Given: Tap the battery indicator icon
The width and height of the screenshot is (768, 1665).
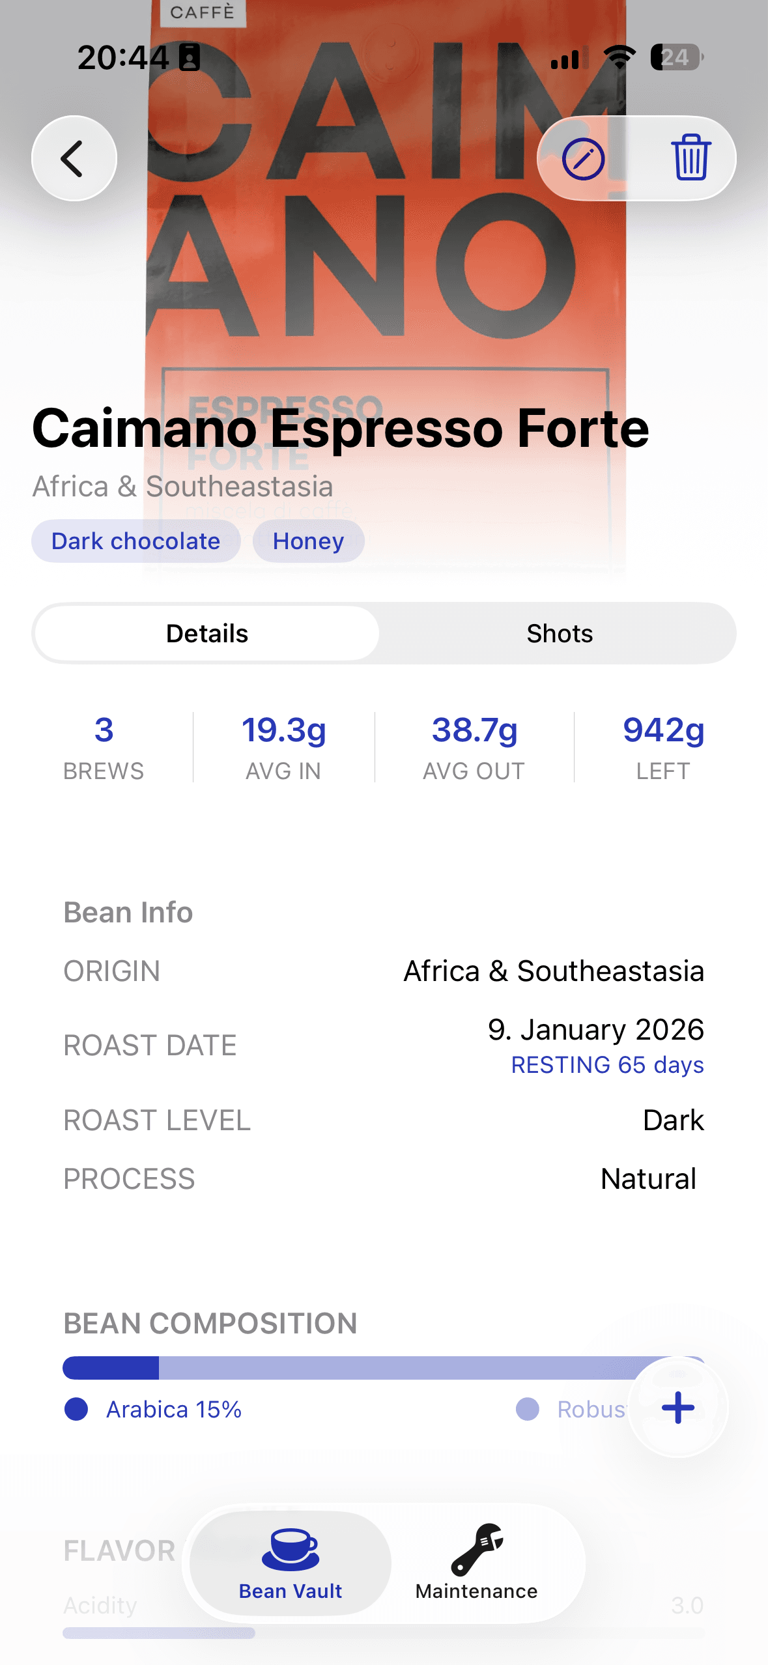Looking at the screenshot, I should coord(676,57).
